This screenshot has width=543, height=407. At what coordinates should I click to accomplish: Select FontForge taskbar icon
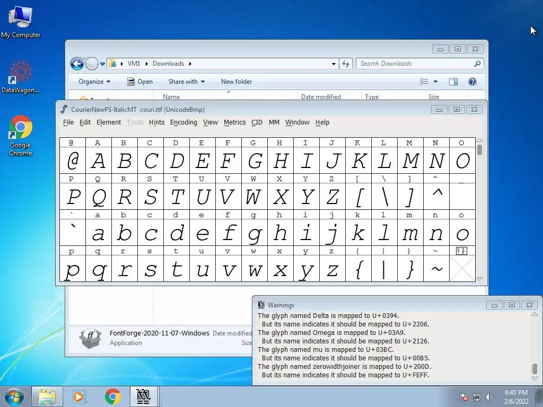pyautogui.click(x=143, y=396)
